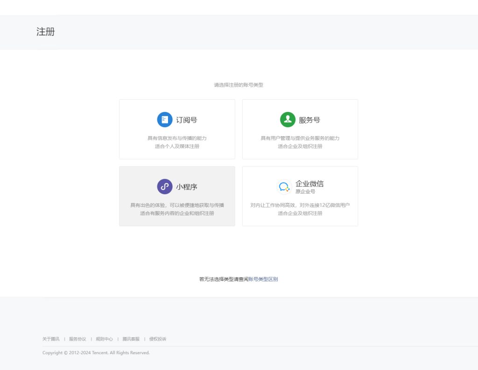The width and height of the screenshot is (478, 370).
Task: Open 腾讯客服 footer link
Action: click(131, 339)
